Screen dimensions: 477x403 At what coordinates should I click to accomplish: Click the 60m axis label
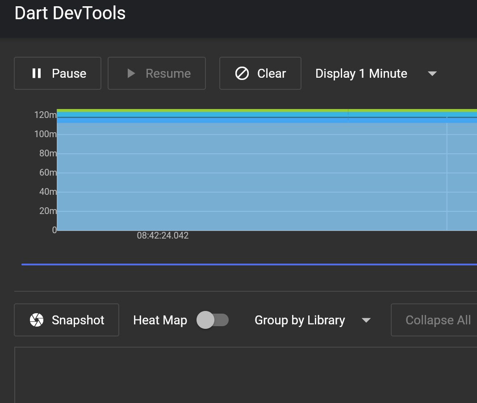click(x=48, y=172)
